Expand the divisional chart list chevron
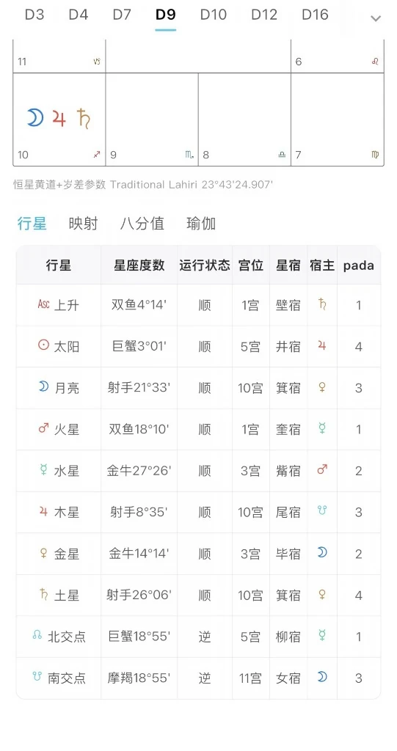The height and width of the screenshot is (751, 397). 376,18
